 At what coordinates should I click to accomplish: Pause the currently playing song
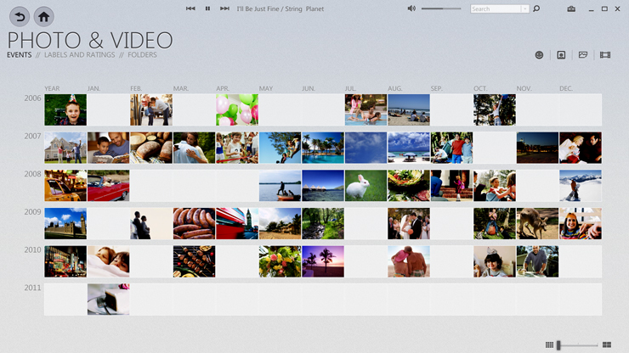click(x=207, y=8)
